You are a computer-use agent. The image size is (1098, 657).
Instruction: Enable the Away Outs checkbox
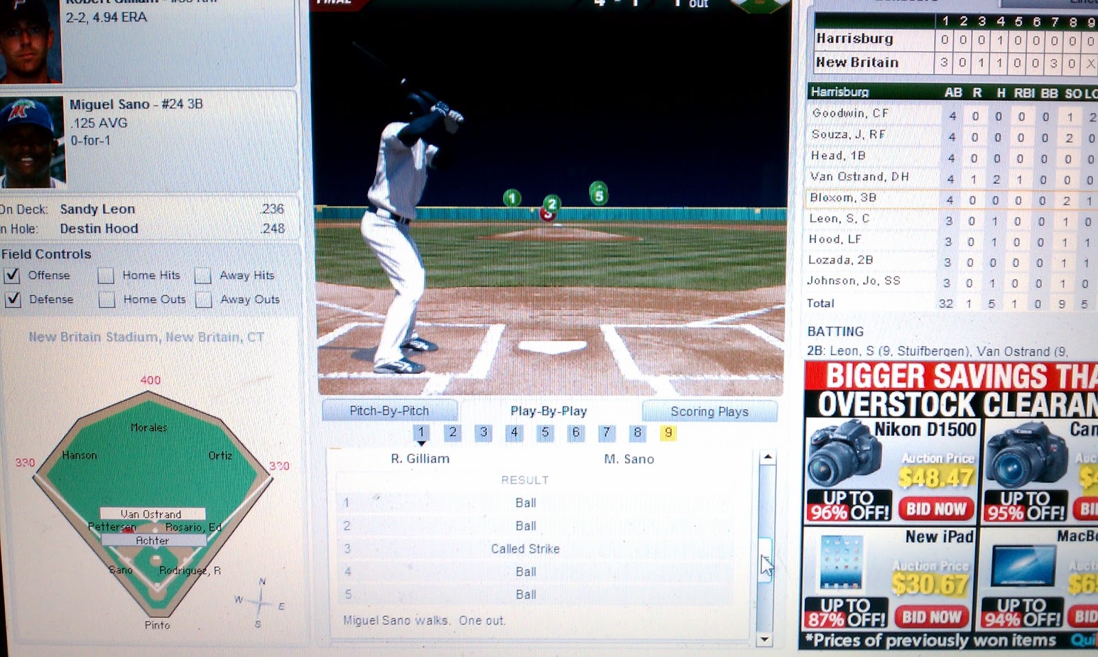coord(203,300)
